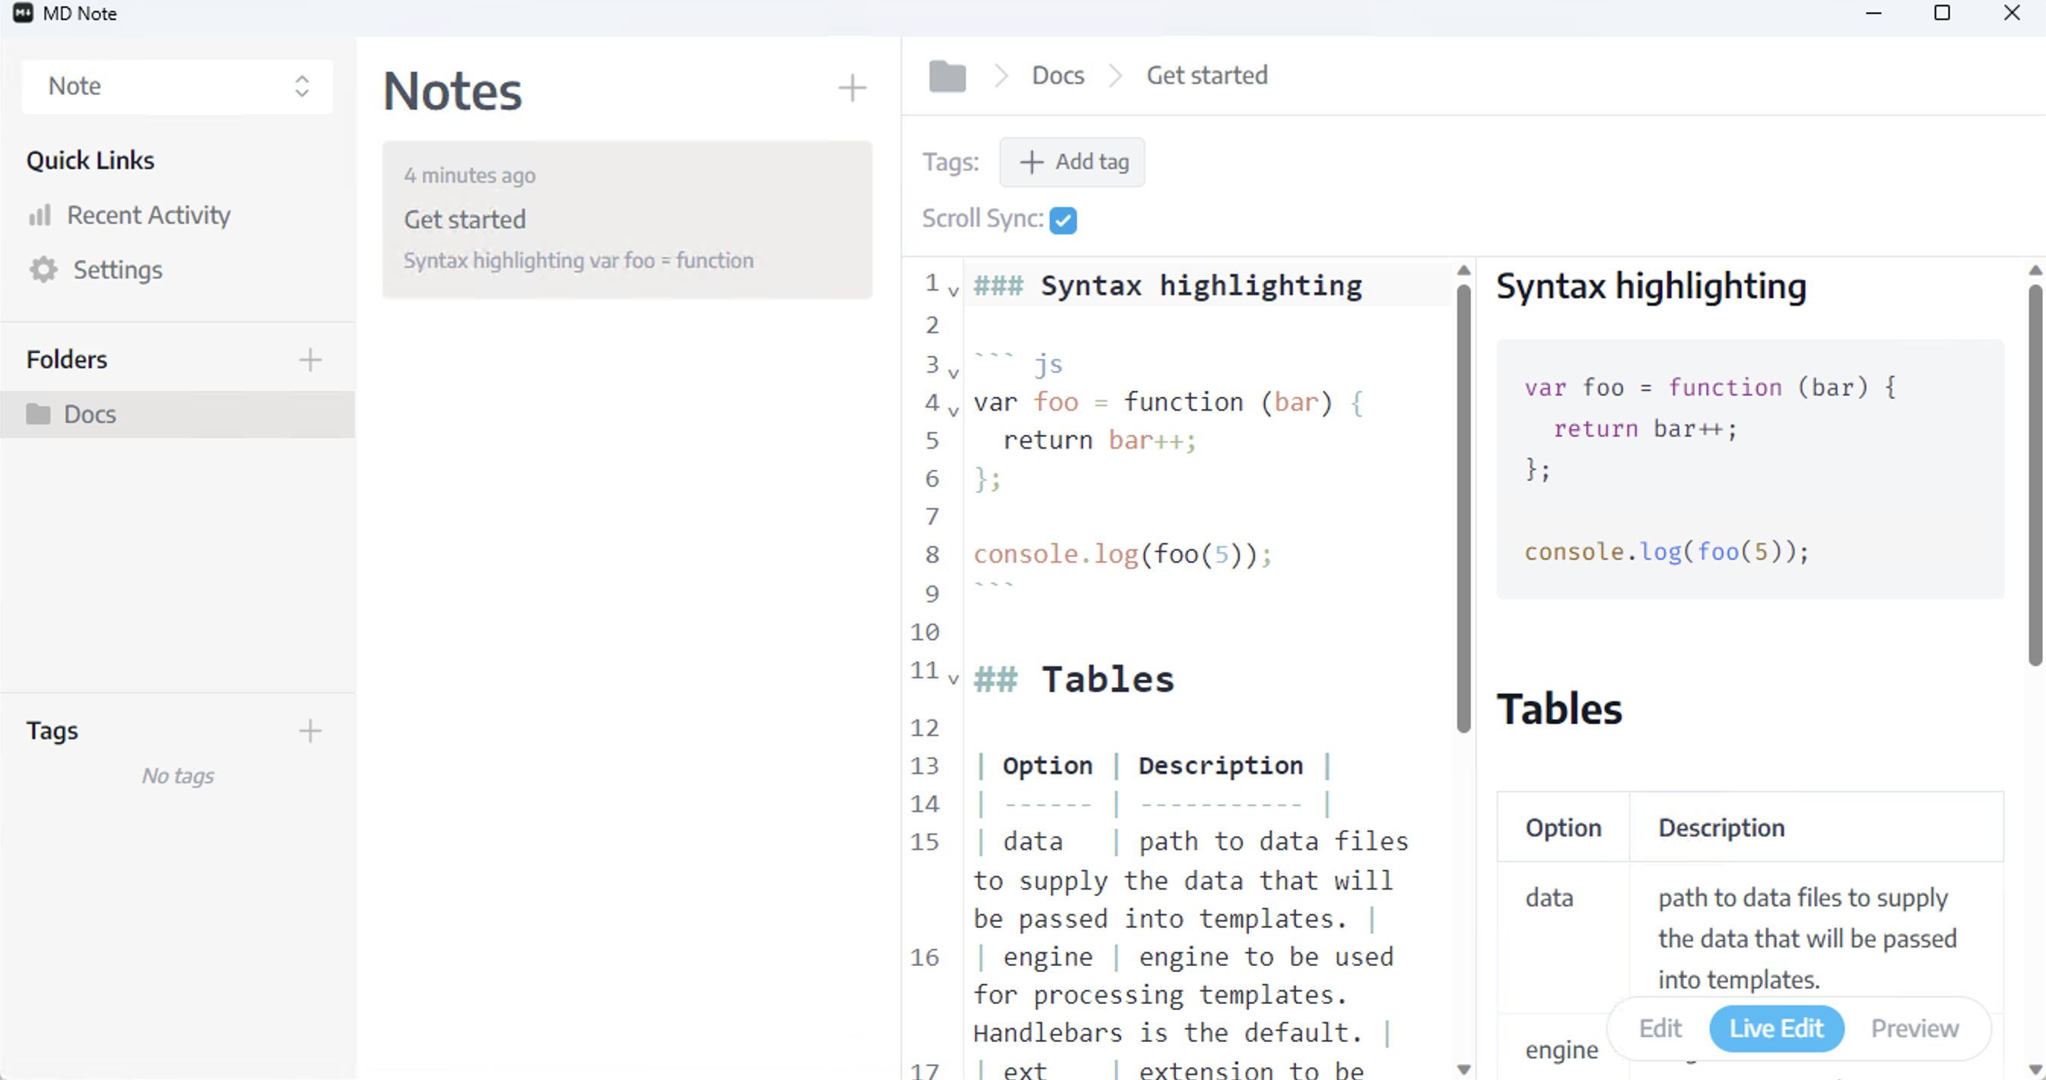This screenshot has height=1080, width=2046.
Task: Disable the Scroll Sync checkbox
Action: point(1063,220)
